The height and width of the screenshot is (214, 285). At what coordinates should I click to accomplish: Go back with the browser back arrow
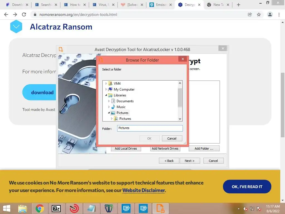6,14
